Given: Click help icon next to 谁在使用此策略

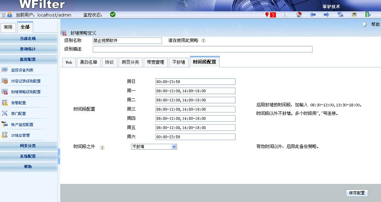Looking at the screenshot, I should pyautogui.click(x=203, y=40).
